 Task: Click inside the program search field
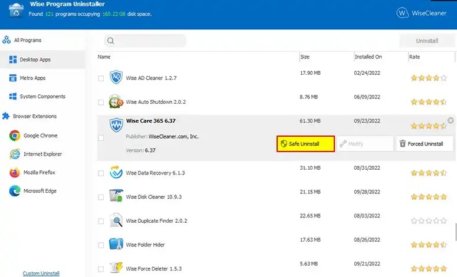(145, 41)
